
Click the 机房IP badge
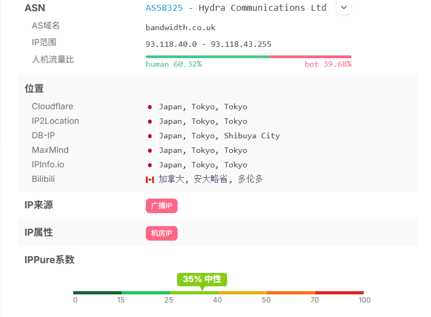pos(161,233)
